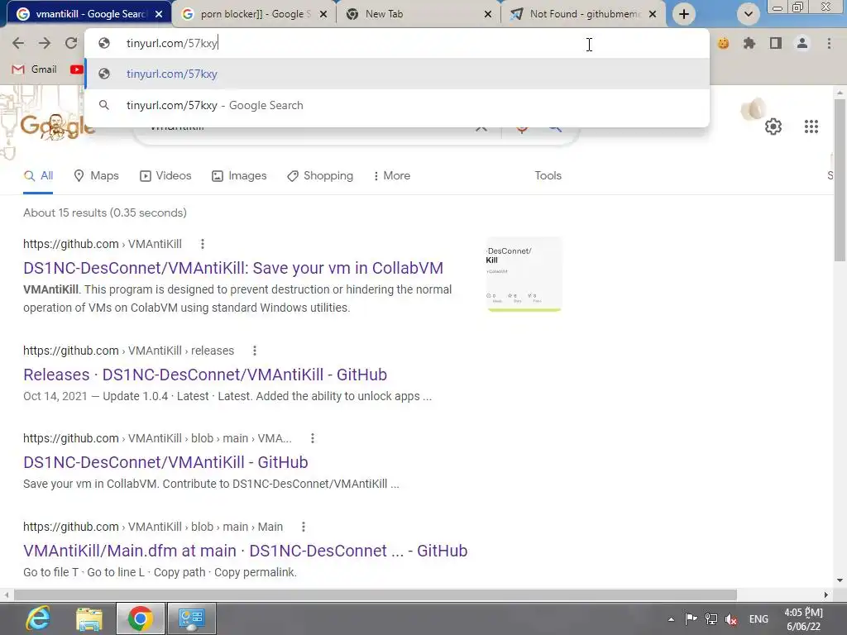
Task: Open options for the first github.com result
Action: pos(203,244)
